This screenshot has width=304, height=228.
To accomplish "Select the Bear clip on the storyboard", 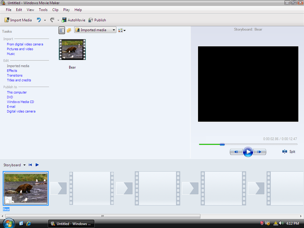I will coord(26,188).
